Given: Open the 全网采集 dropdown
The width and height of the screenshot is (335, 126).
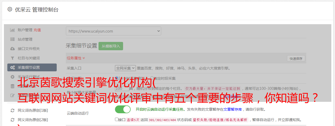Looking at the screenshot, I should tap(125, 68).
